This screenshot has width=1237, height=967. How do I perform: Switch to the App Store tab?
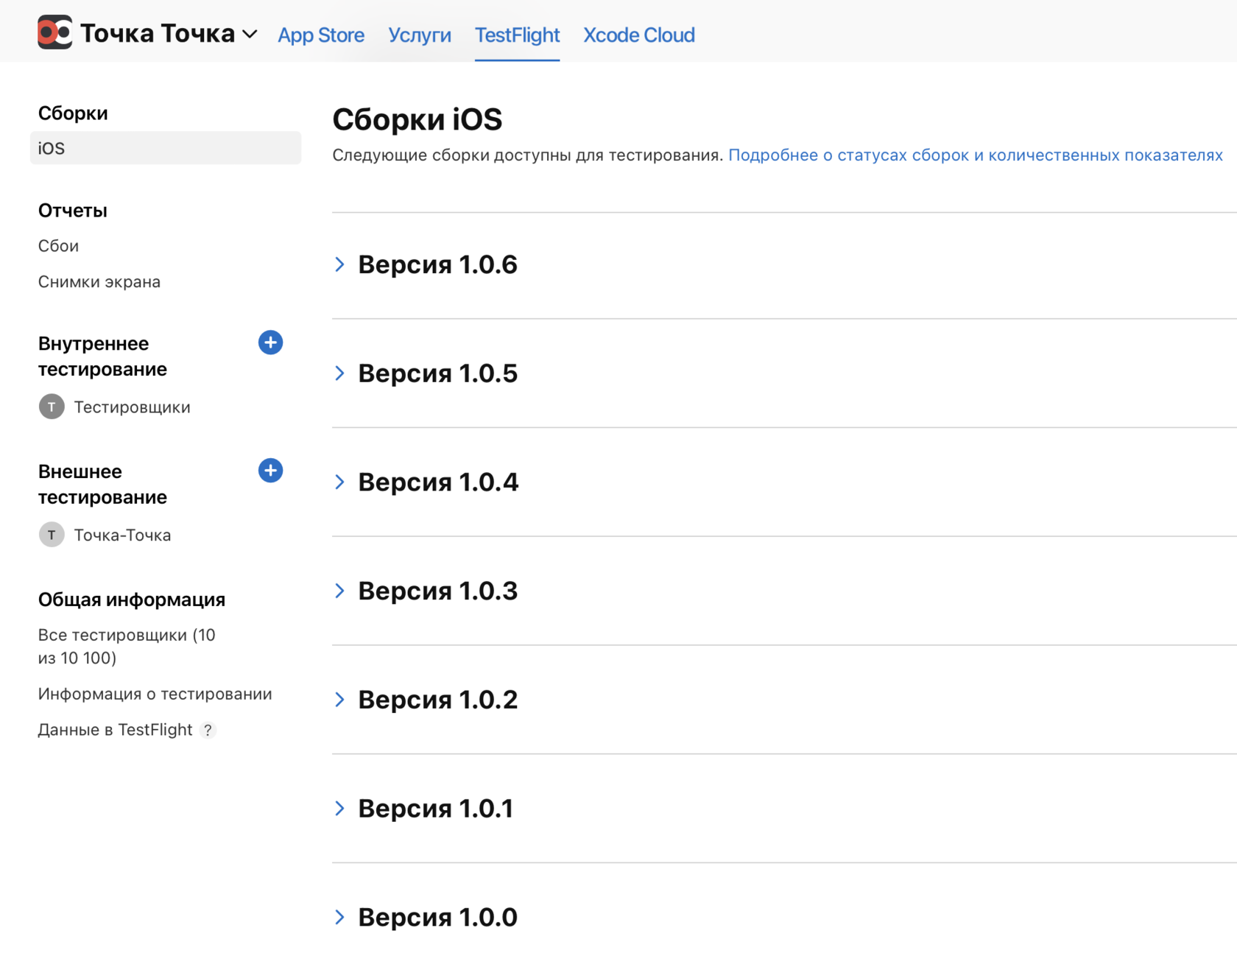point(321,35)
